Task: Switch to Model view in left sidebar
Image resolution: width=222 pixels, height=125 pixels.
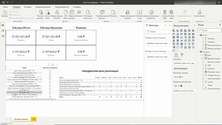Action: 3,36
